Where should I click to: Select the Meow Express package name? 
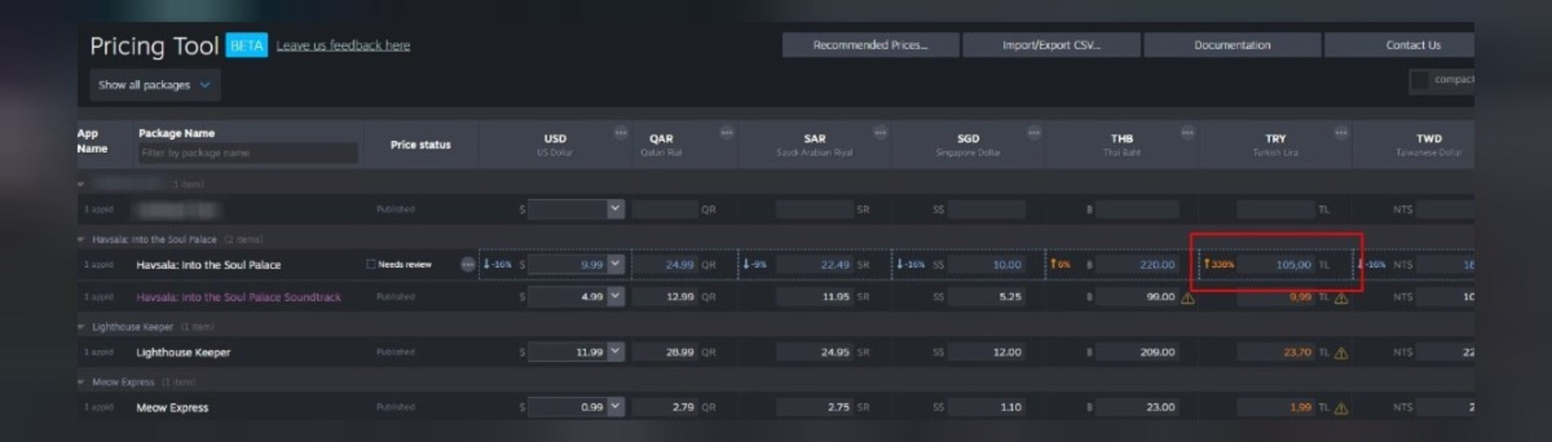172,408
